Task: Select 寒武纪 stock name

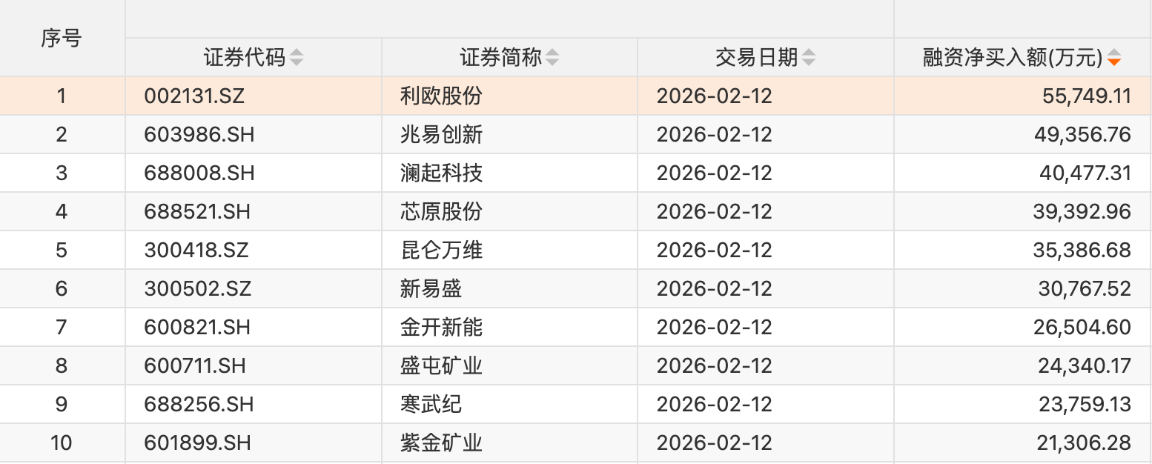Action: point(431,405)
